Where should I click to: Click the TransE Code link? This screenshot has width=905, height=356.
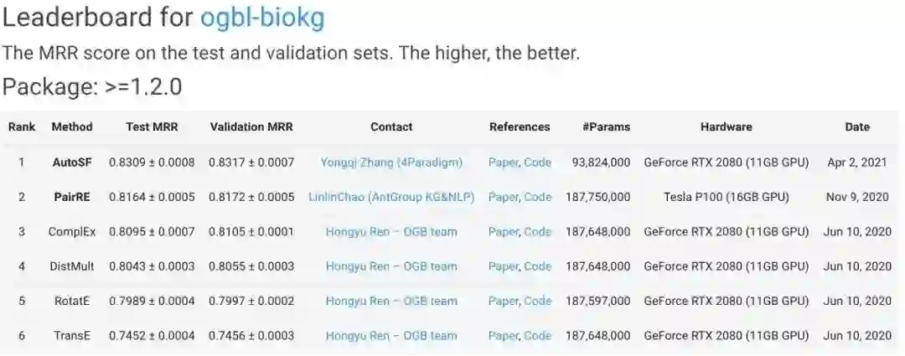point(538,336)
